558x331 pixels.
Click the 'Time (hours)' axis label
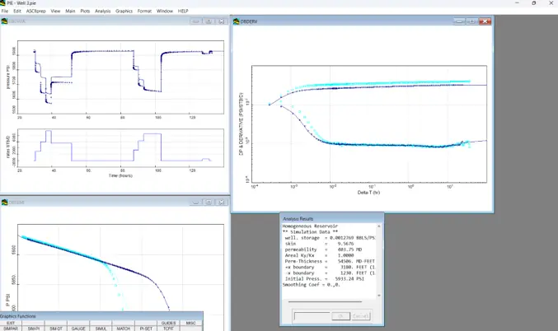tap(120, 175)
